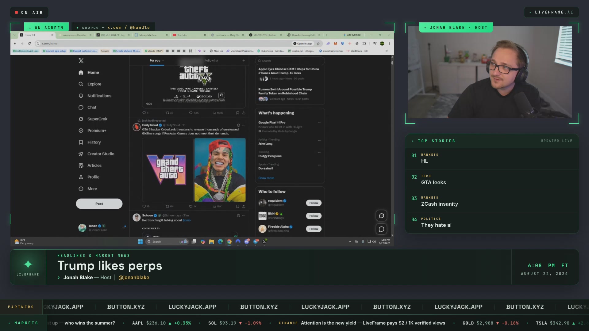The height and width of the screenshot is (331, 589).
Task: Repost the Daily Noud post
Action: (170, 206)
